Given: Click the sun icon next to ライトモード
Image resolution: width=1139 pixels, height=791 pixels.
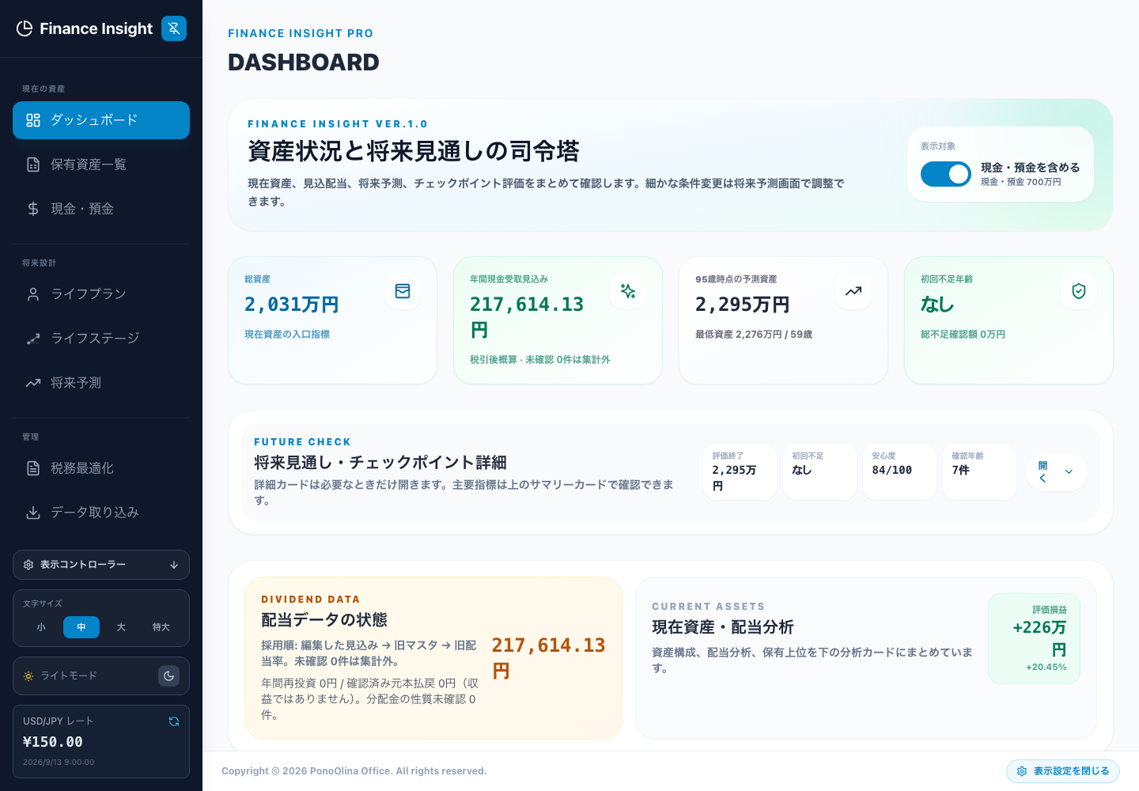Looking at the screenshot, I should (28, 676).
